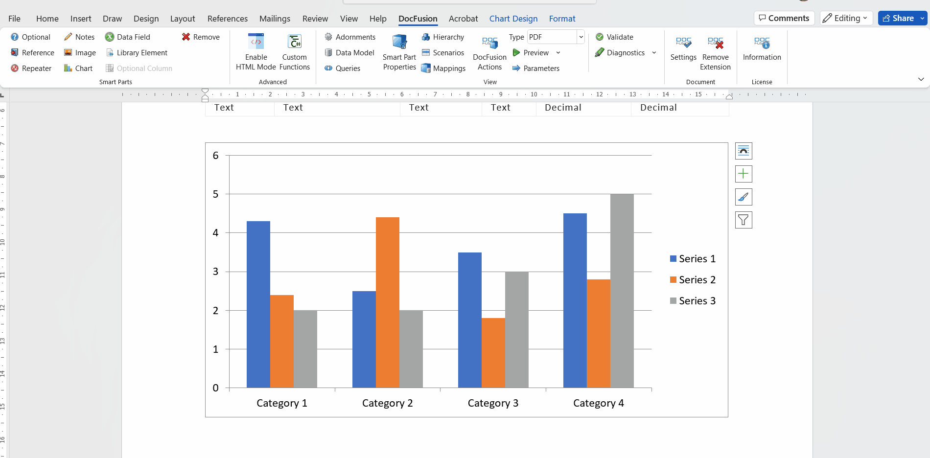Open DocFusion Actions
Image resolution: width=930 pixels, height=458 pixels.
pyautogui.click(x=489, y=52)
